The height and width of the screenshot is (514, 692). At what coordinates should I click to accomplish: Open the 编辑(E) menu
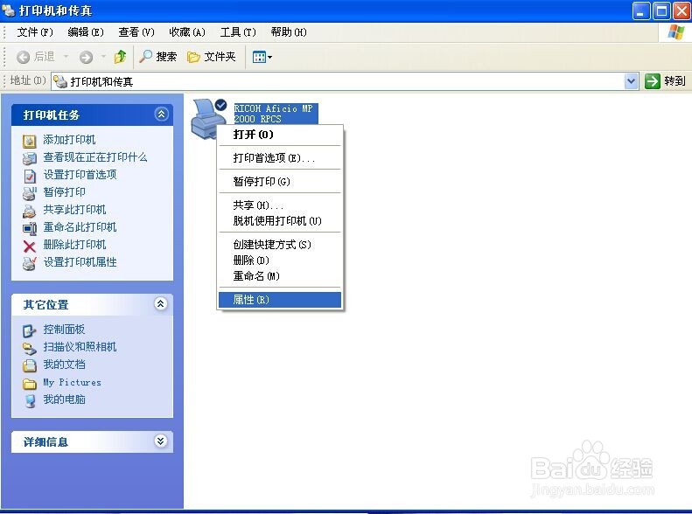click(x=86, y=32)
